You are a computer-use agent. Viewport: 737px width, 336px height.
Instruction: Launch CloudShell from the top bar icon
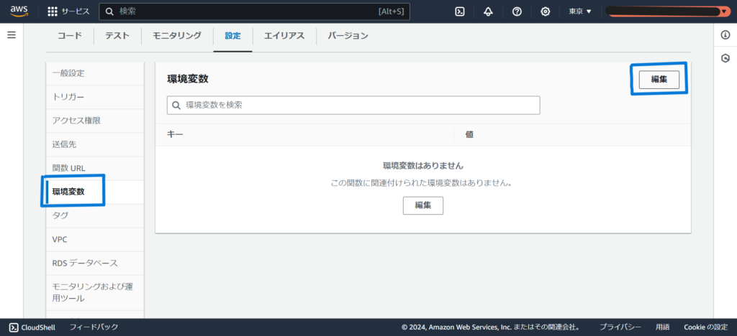click(460, 11)
